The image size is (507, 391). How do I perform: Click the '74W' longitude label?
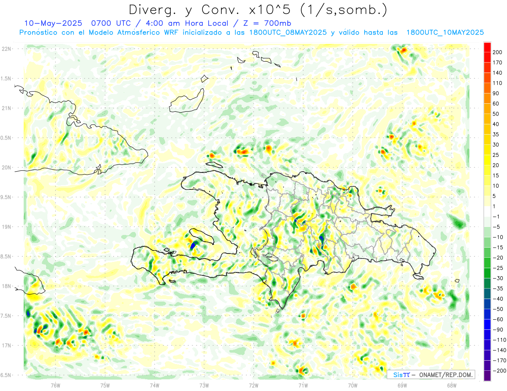coord(155,385)
